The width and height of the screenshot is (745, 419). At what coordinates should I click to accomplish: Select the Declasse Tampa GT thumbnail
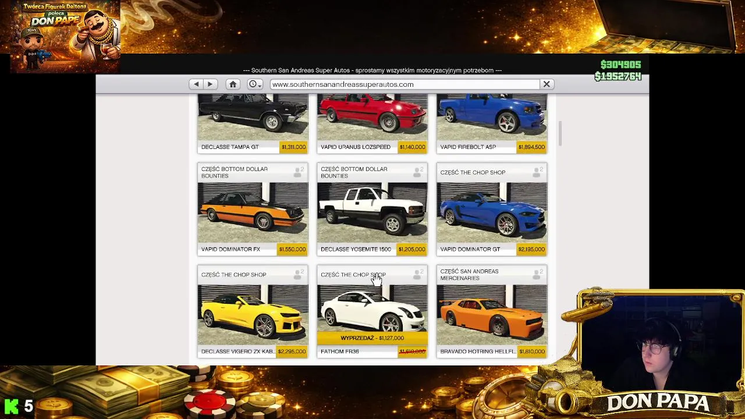253,117
